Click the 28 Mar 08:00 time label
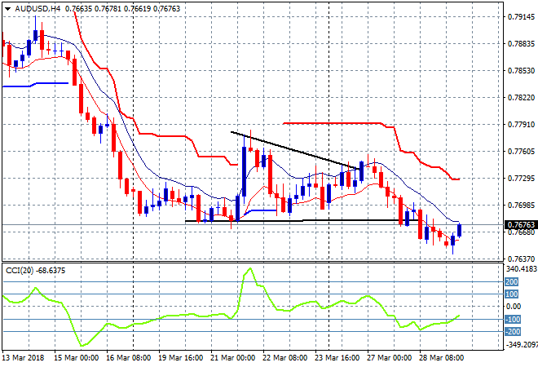538x367 pixels. pyautogui.click(x=440, y=357)
